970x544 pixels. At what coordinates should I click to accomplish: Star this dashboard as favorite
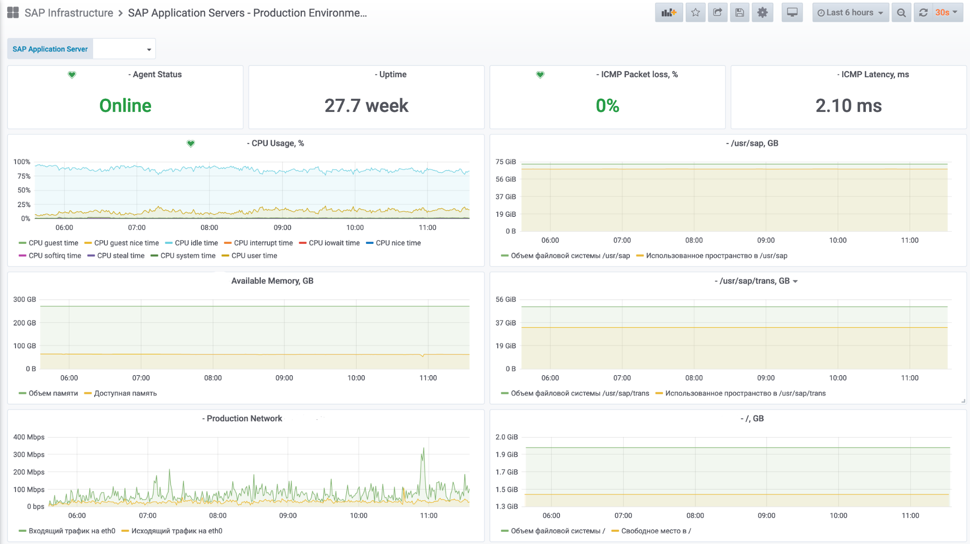tap(695, 13)
